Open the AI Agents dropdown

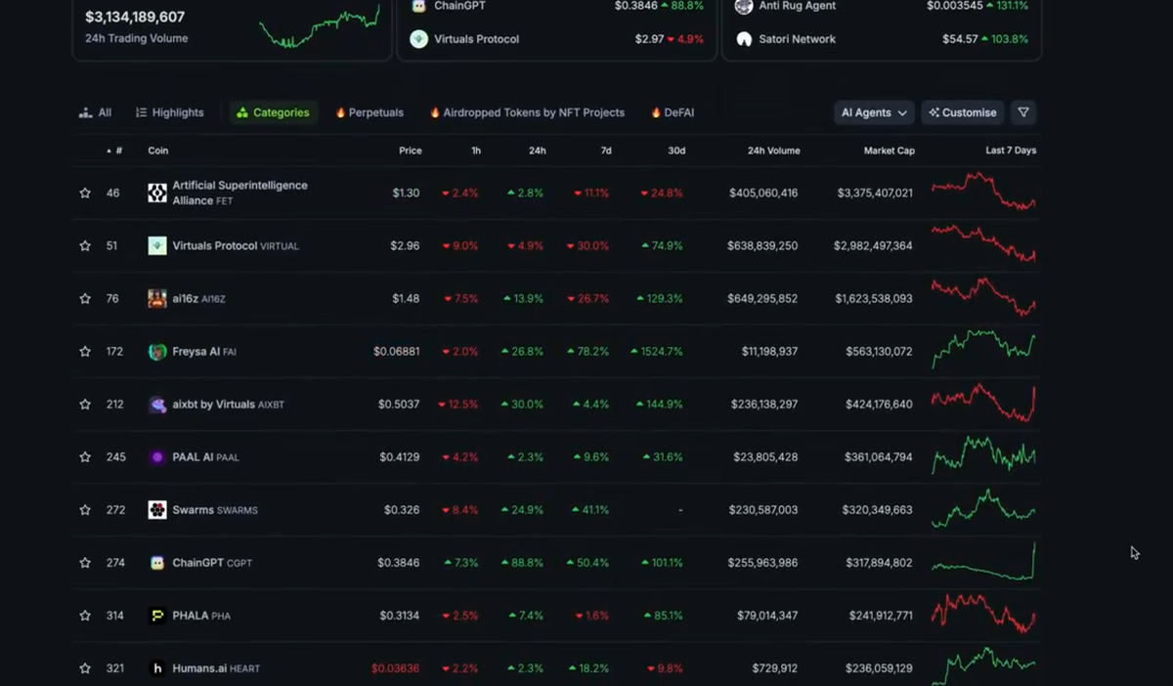(874, 112)
